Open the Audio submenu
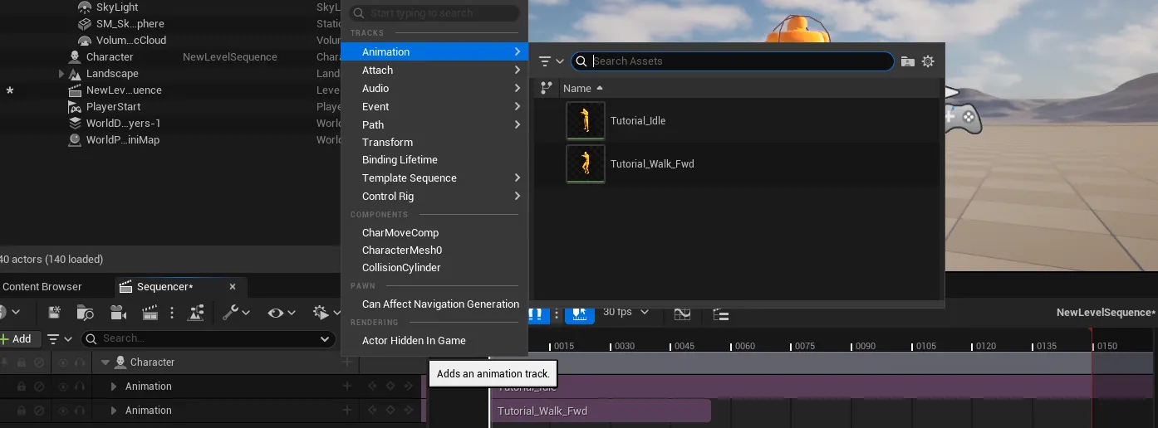The width and height of the screenshot is (1158, 428). pos(434,88)
